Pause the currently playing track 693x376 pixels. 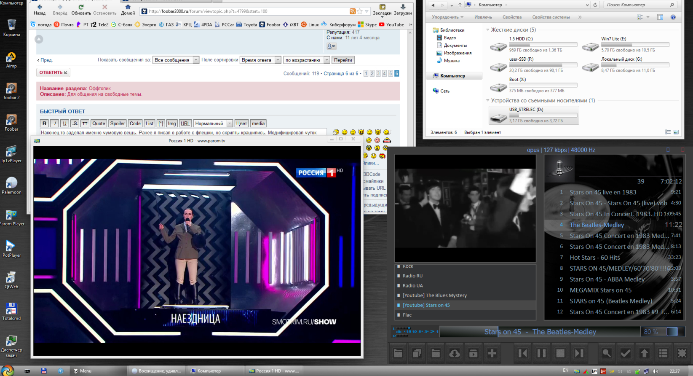[541, 353]
